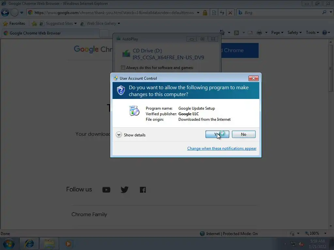Click the Help question mark icon

pyautogui.click(x=325, y=33)
